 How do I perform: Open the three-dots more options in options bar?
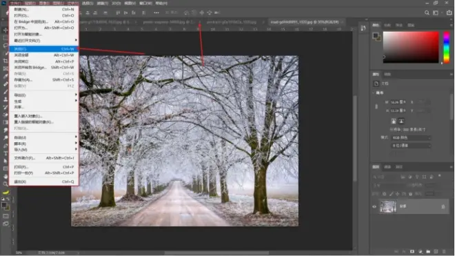point(156,13)
